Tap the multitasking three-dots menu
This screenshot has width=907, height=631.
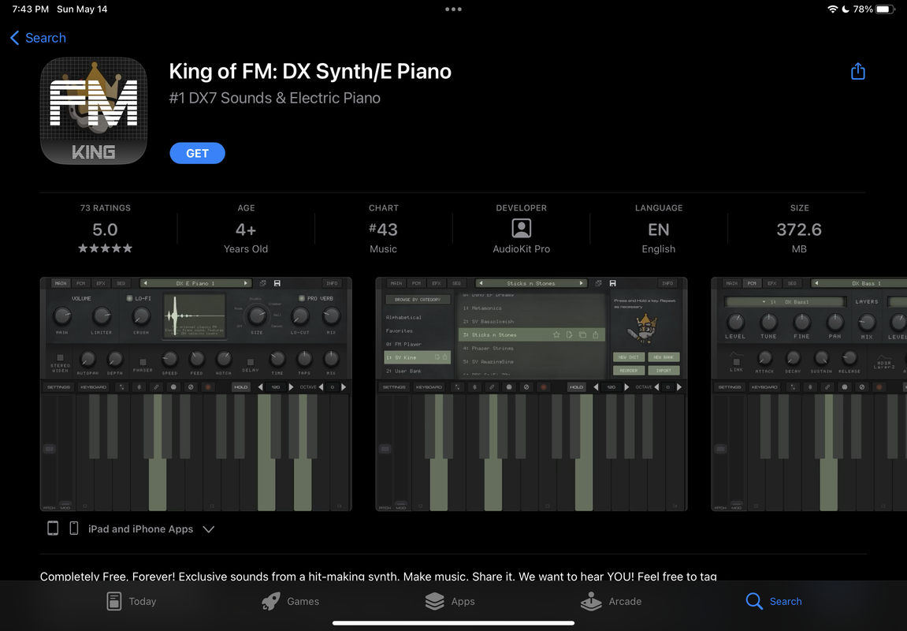pos(454,9)
